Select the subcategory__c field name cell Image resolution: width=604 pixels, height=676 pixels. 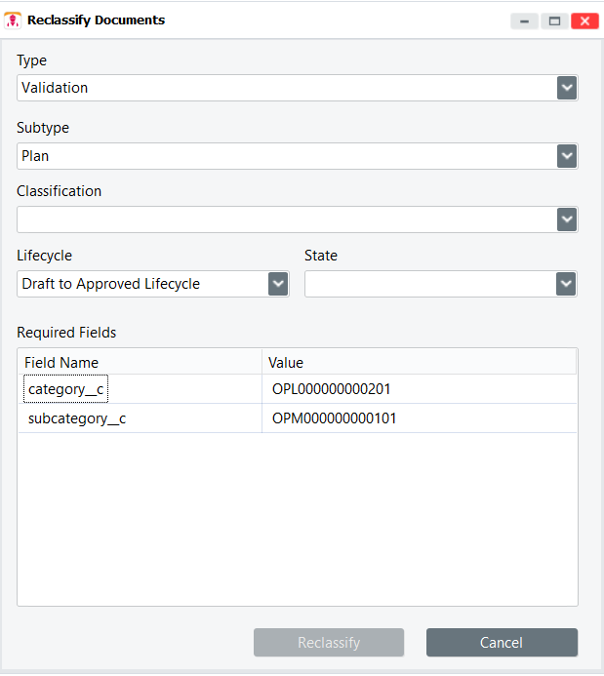[x=77, y=418]
